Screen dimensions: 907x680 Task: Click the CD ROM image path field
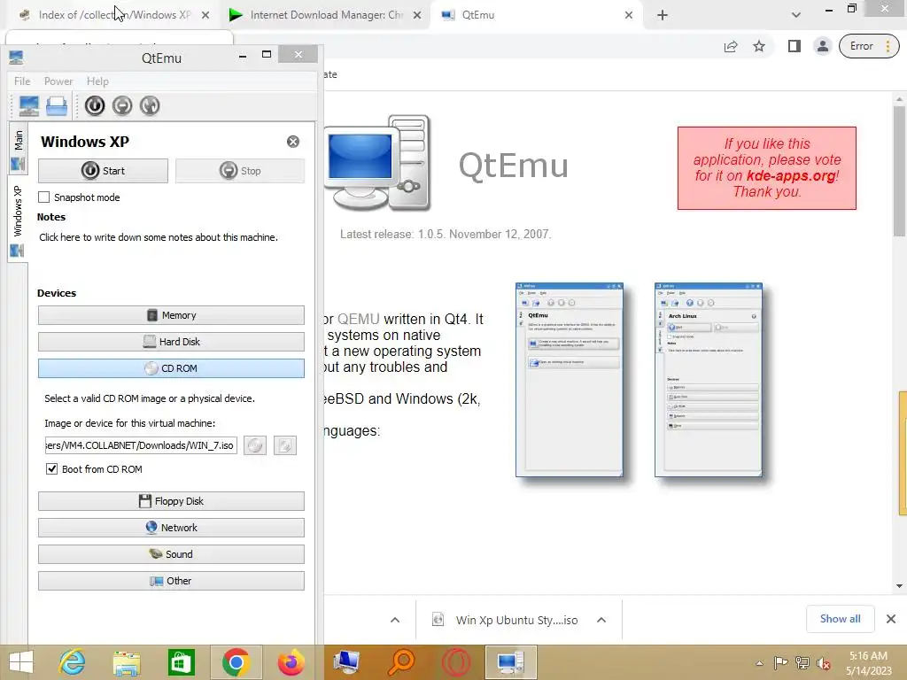[x=141, y=445]
